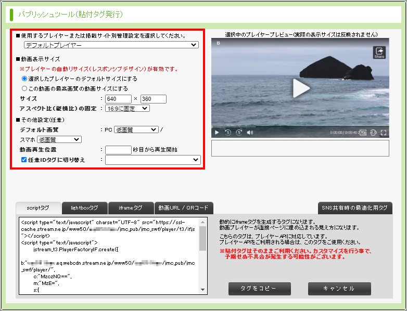Viewport: 407px width, 311px height.
Task: Mute the player volume speaker icon
Action: click(x=250, y=133)
